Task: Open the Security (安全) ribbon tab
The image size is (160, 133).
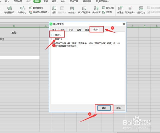Action: pos(63,1)
